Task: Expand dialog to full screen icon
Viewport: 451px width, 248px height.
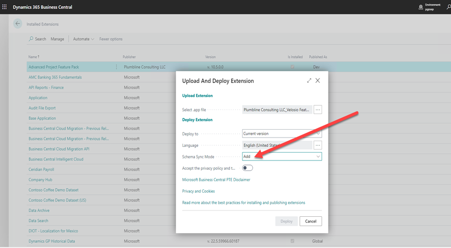Action: [309, 81]
